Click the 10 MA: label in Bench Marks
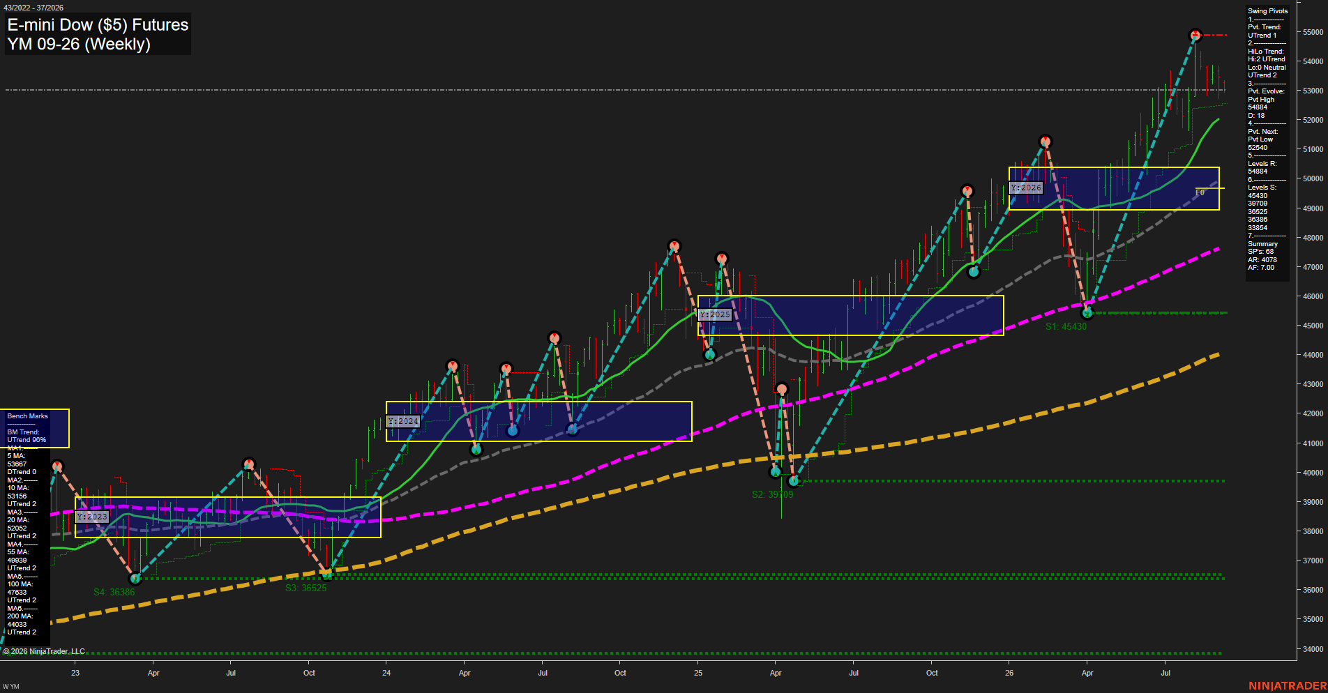This screenshot has height=693, width=1328. [x=18, y=488]
